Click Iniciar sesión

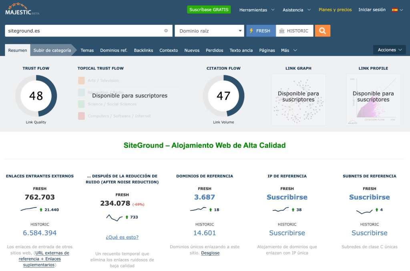click(372, 10)
